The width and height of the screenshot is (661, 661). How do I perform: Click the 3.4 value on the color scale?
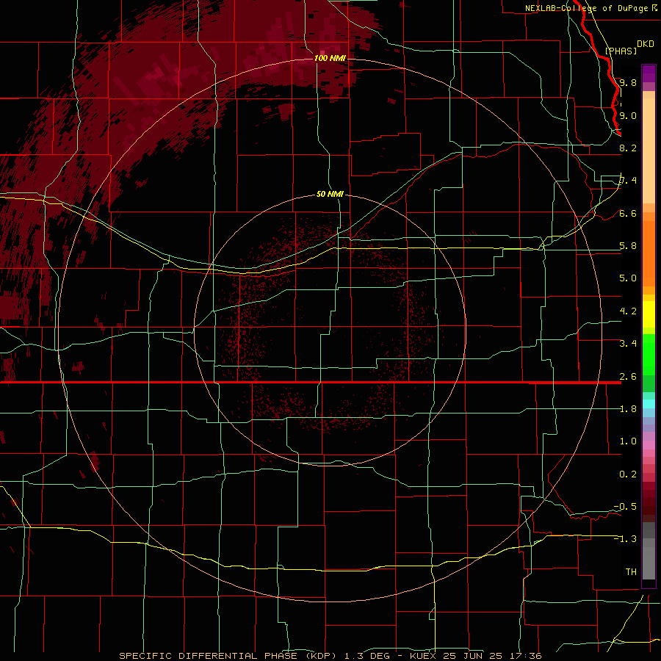tap(628, 344)
